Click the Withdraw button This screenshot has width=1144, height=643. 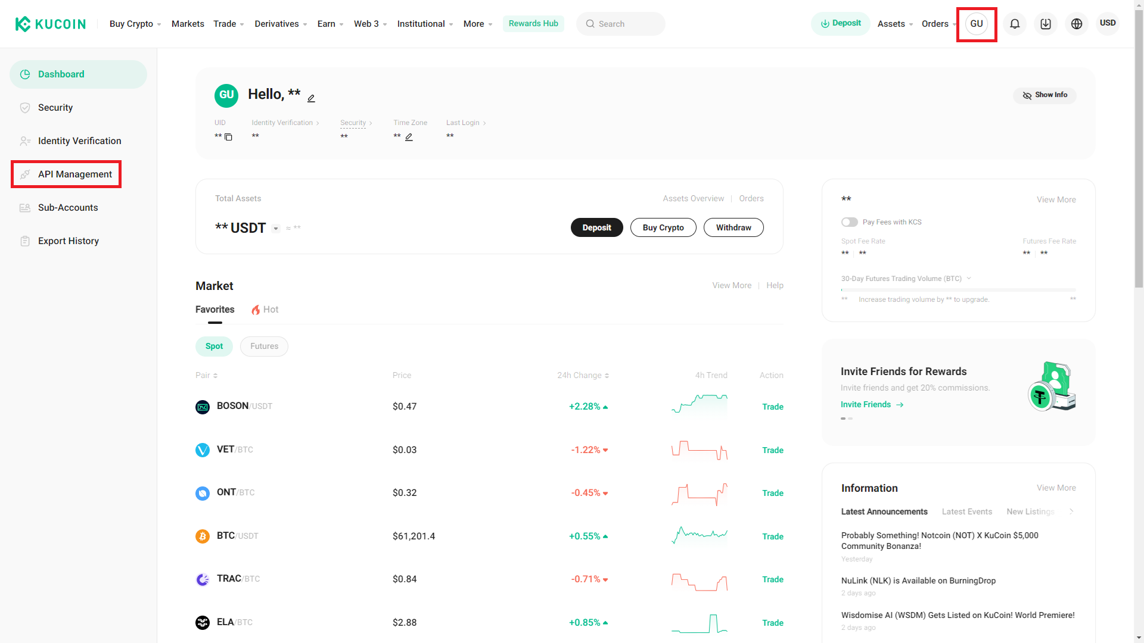(x=733, y=227)
